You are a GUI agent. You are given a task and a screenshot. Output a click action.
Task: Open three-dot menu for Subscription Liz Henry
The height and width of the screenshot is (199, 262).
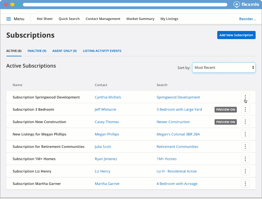(245, 171)
